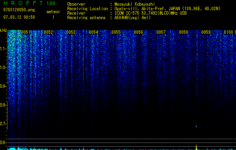Click the timestamp 07.03.12 00:50
This screenshot has height=150, width=236.
coord(19,17)
